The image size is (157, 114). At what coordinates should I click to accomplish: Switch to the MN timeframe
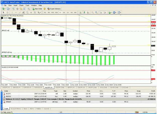[x=75, y=13]
